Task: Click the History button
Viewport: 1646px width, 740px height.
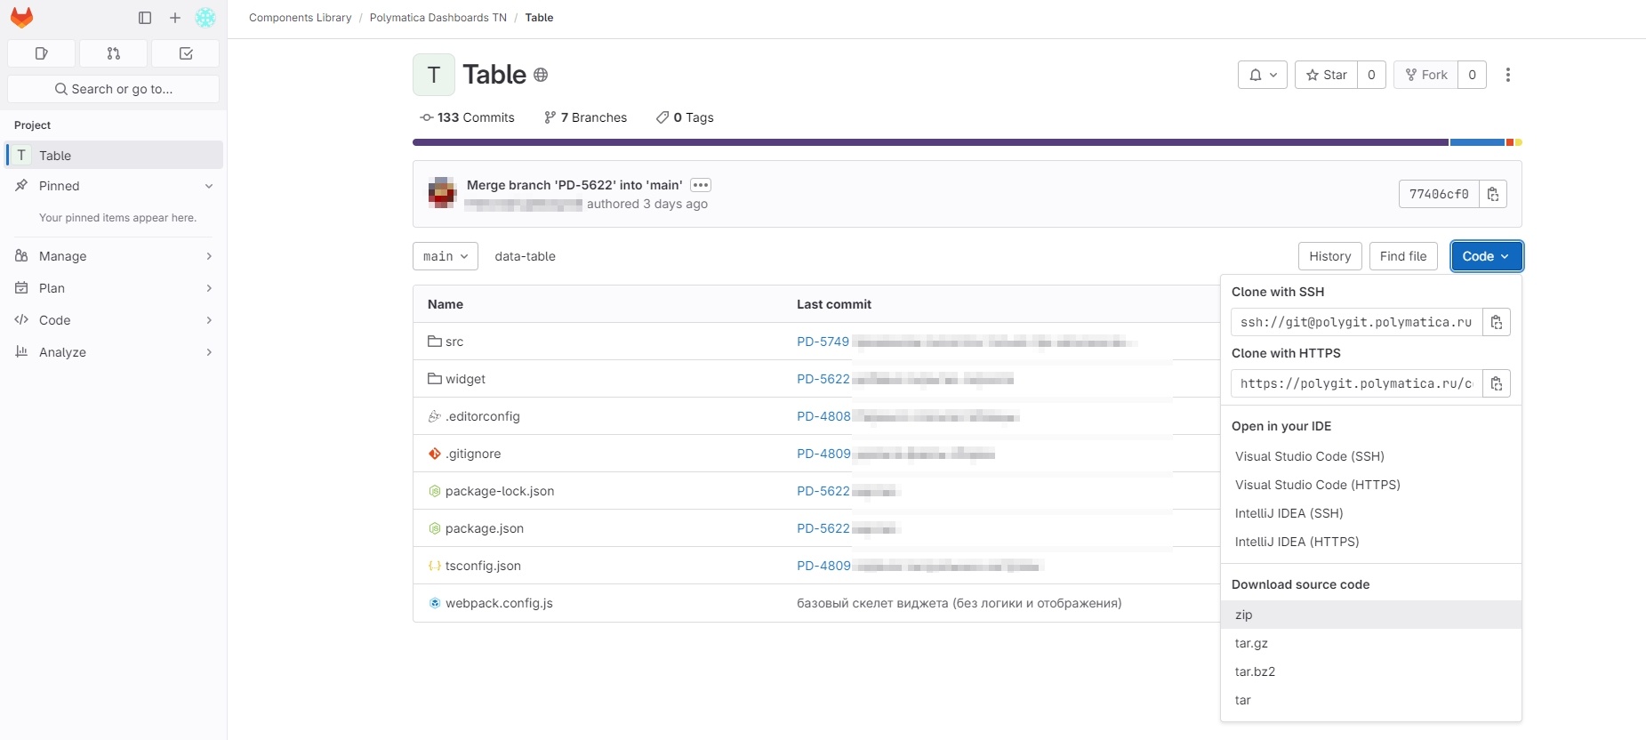Action: click(x=1329, y=256)
